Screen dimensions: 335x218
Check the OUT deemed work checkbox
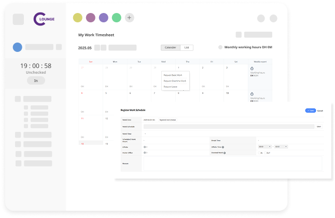[x=265, y=153]
